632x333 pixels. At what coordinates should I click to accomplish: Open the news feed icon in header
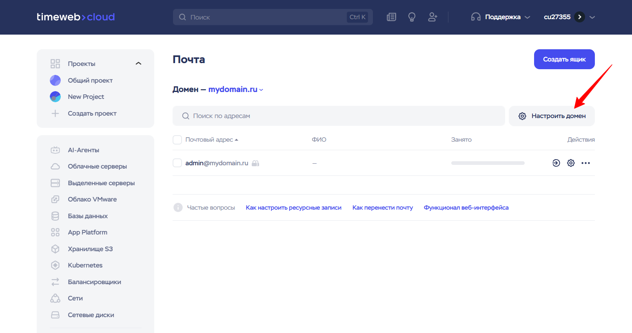[391, 17]
